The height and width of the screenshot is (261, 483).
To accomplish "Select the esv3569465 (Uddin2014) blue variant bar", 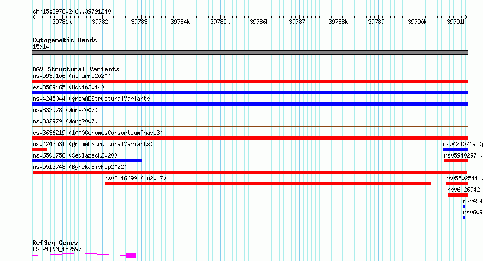I will (250, 93).
